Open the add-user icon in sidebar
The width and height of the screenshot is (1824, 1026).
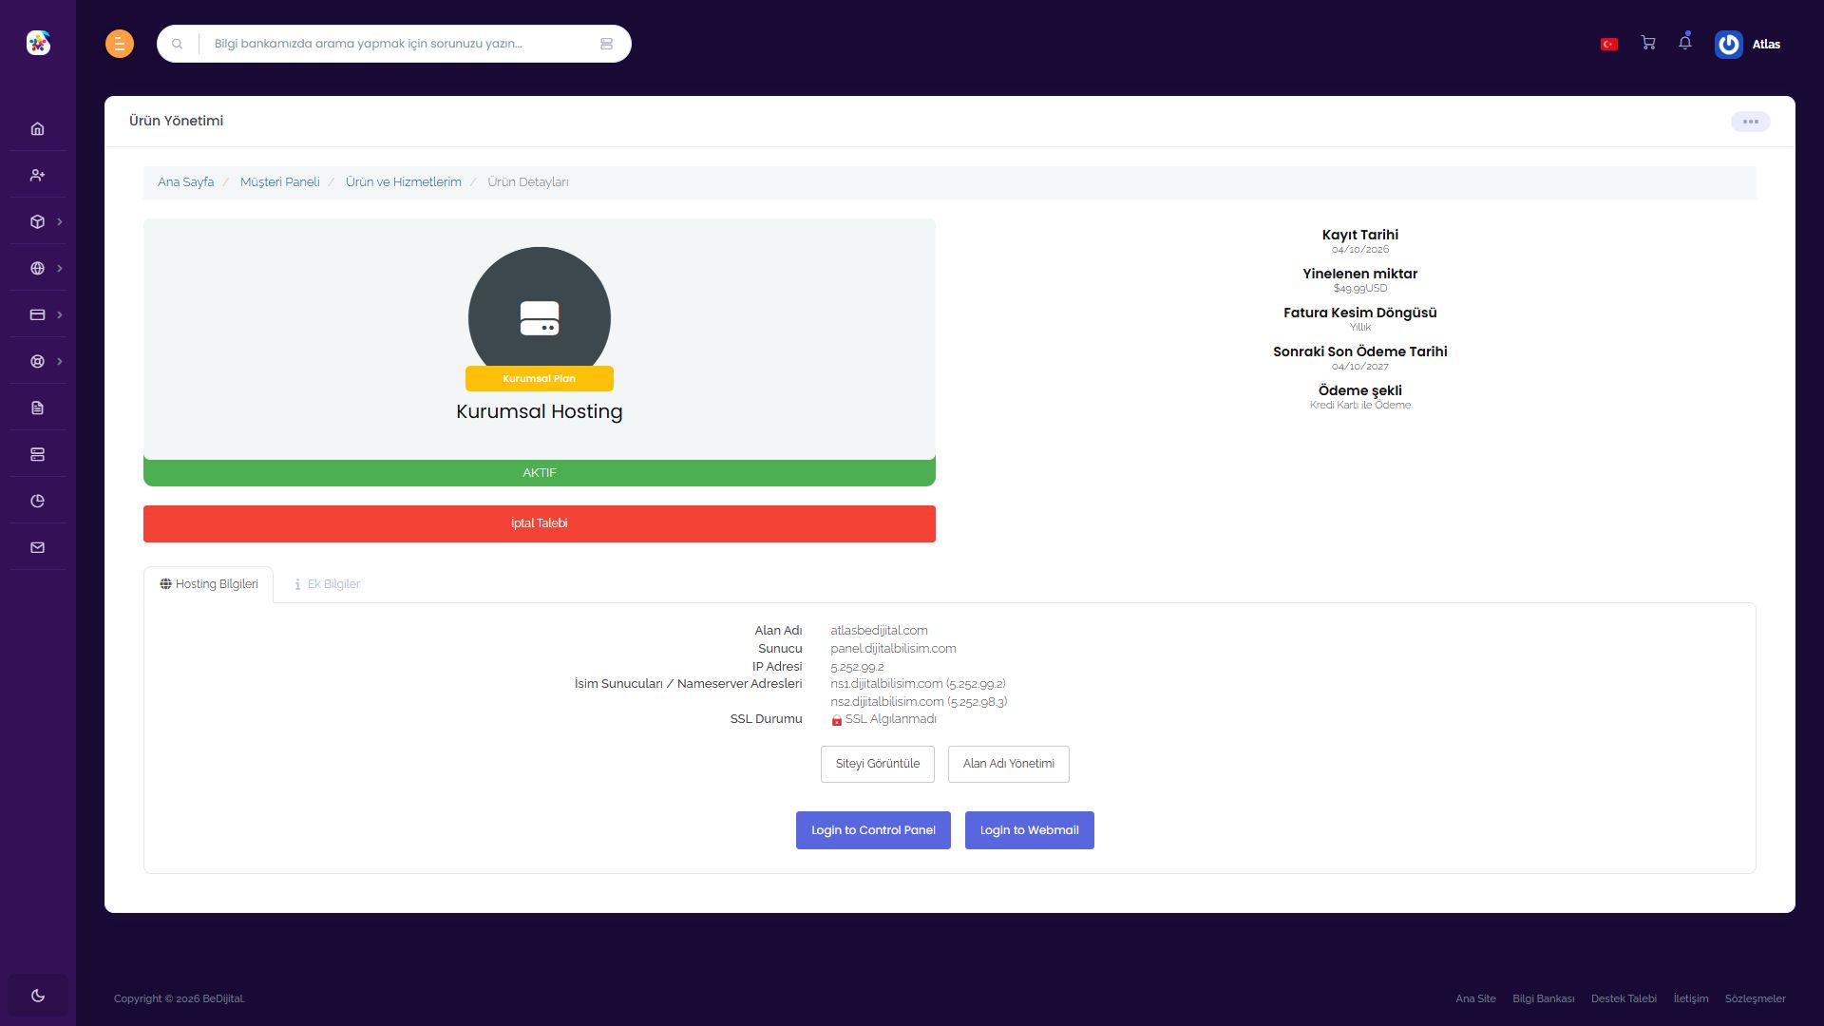[38, 175]
